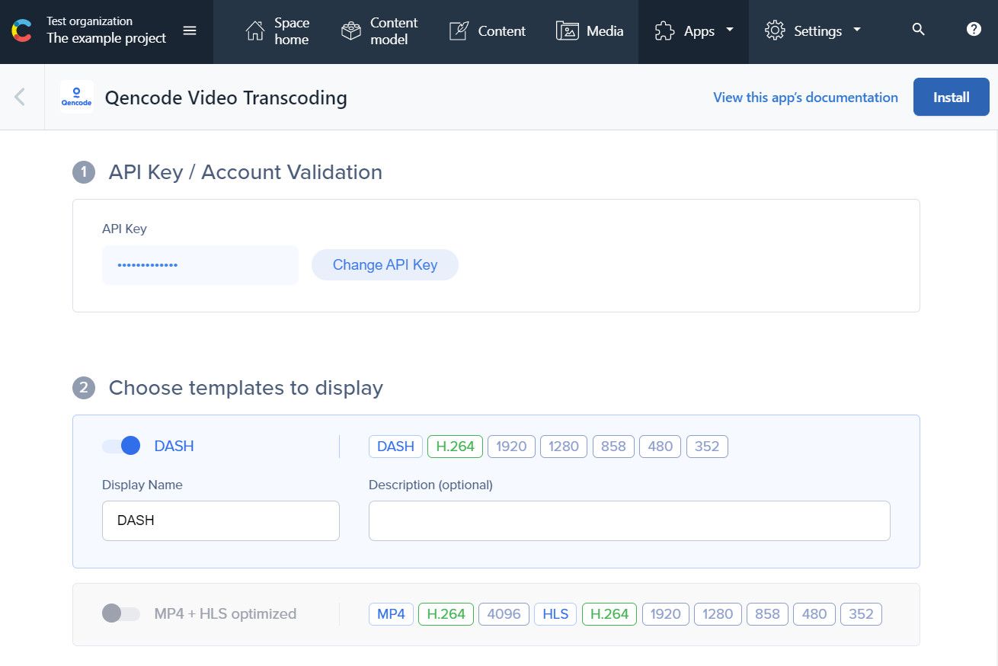Click the HLS format tag
The image size is (998, 666).
click(x=555, y=613)
